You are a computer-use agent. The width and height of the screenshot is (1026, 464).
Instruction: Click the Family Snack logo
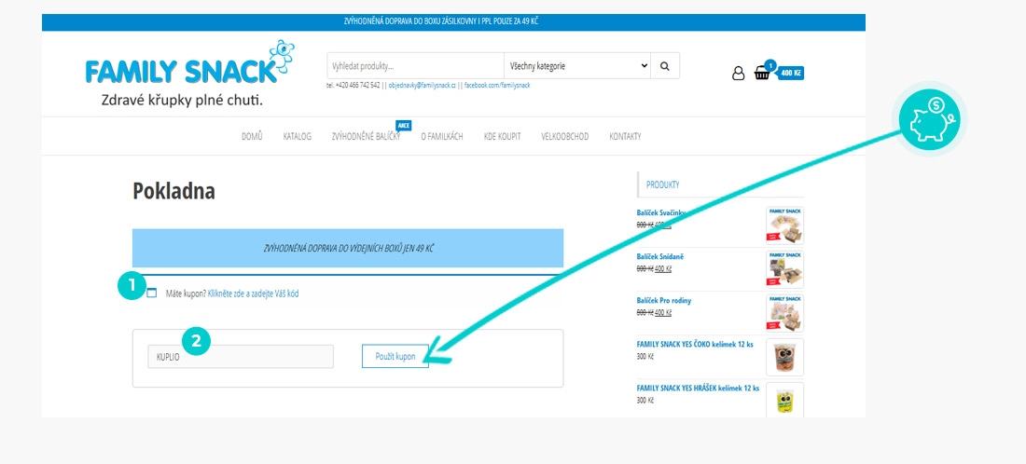click(189, 74)
